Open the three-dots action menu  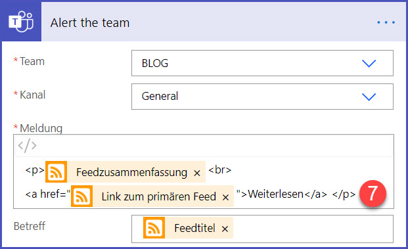(x=386, y=22)
